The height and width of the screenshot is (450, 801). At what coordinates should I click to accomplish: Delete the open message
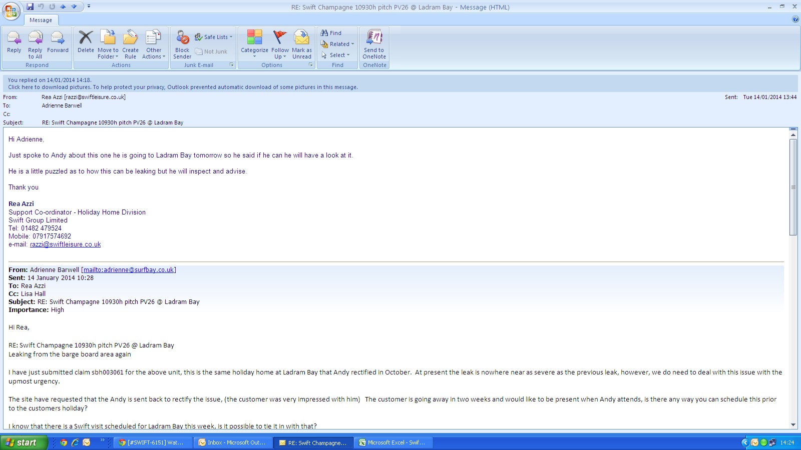[86, 42]
